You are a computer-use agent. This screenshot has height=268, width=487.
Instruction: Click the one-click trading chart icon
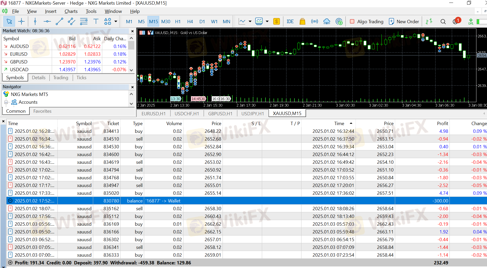point(151,33)
